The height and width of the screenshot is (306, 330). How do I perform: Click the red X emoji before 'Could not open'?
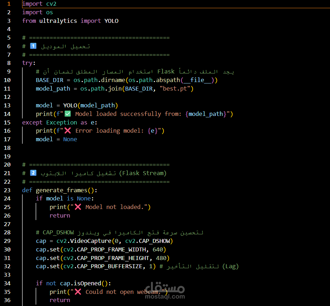coord(78,292)
